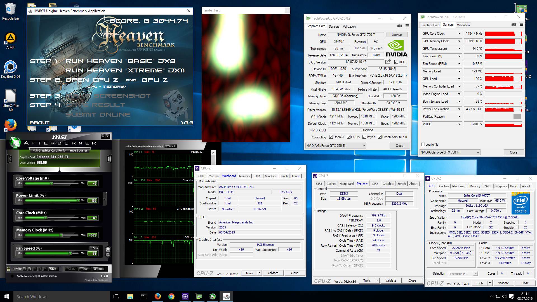Open Processor #1 selection dropdown in CPU-Z
The image size is (537, 302).
point(463,274)
